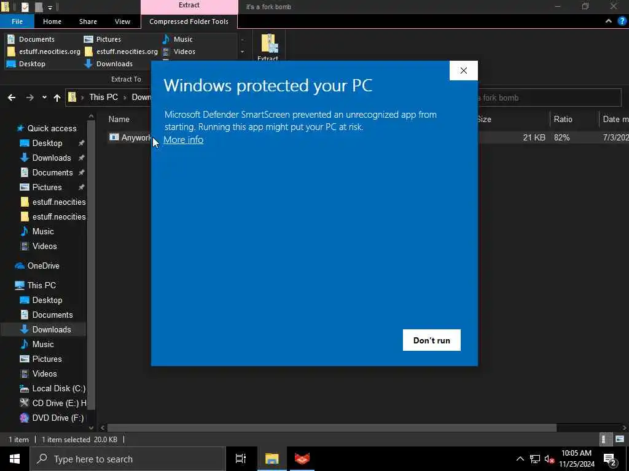
Task: Open Documents under This PC
Action: (52, 315)
